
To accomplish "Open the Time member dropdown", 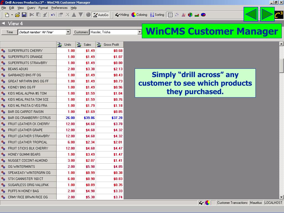I will click(x=68, y=32).
